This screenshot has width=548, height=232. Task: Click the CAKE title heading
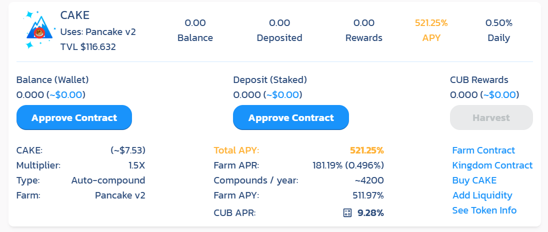(x=75, y=15)
